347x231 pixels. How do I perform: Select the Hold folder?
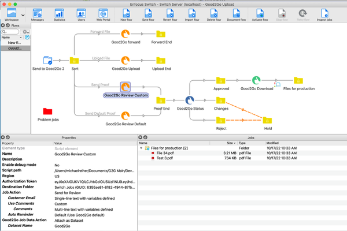(x=267, y=120)
